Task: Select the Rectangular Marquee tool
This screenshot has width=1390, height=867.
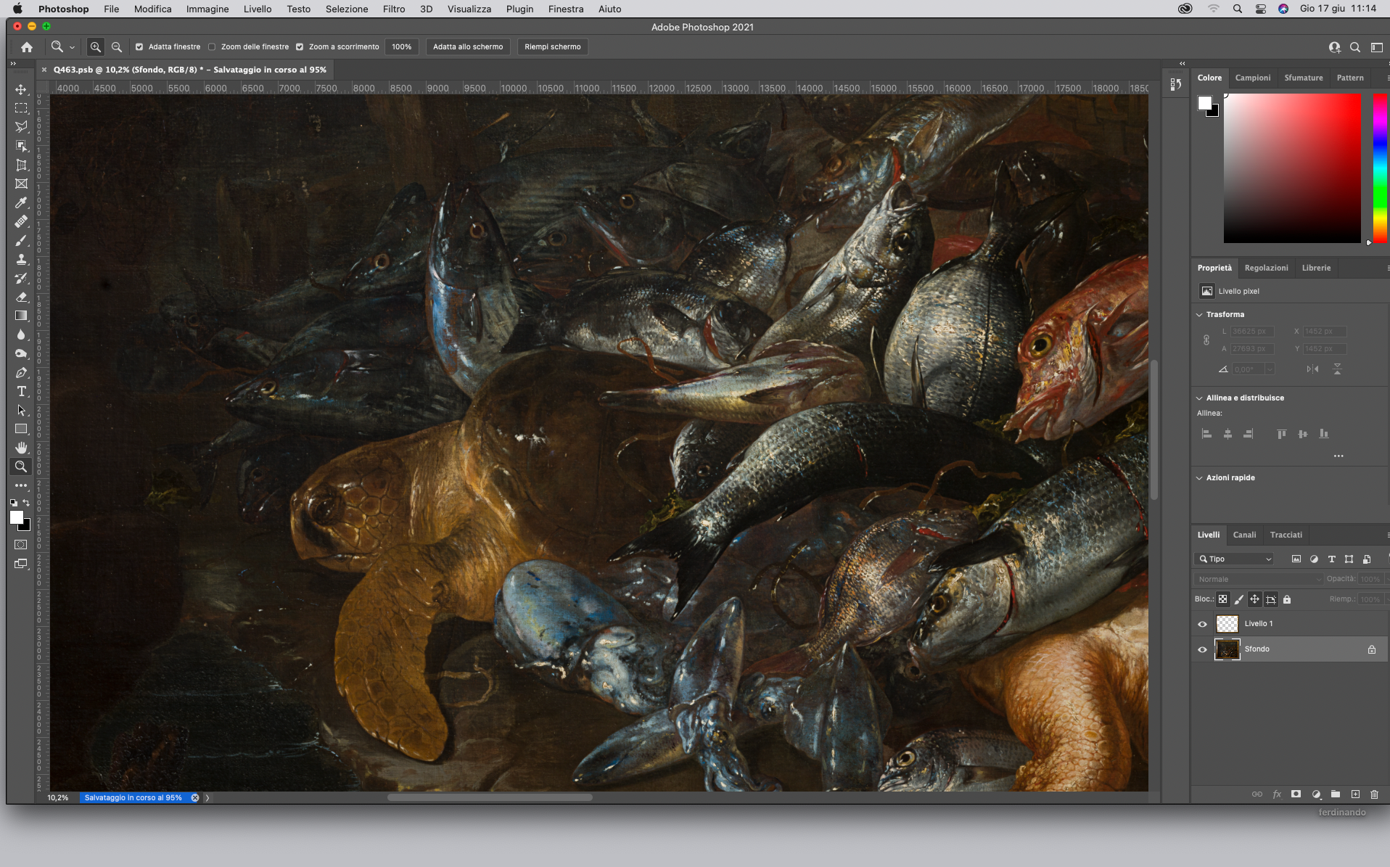Action: tap(21, 108)
